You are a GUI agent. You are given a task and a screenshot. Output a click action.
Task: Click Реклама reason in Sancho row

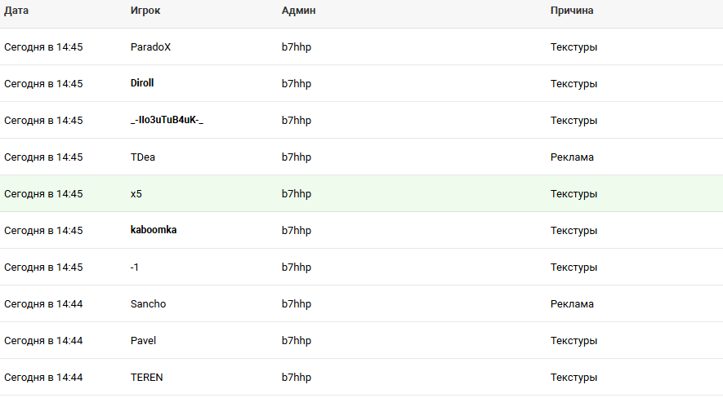(572, 304)
